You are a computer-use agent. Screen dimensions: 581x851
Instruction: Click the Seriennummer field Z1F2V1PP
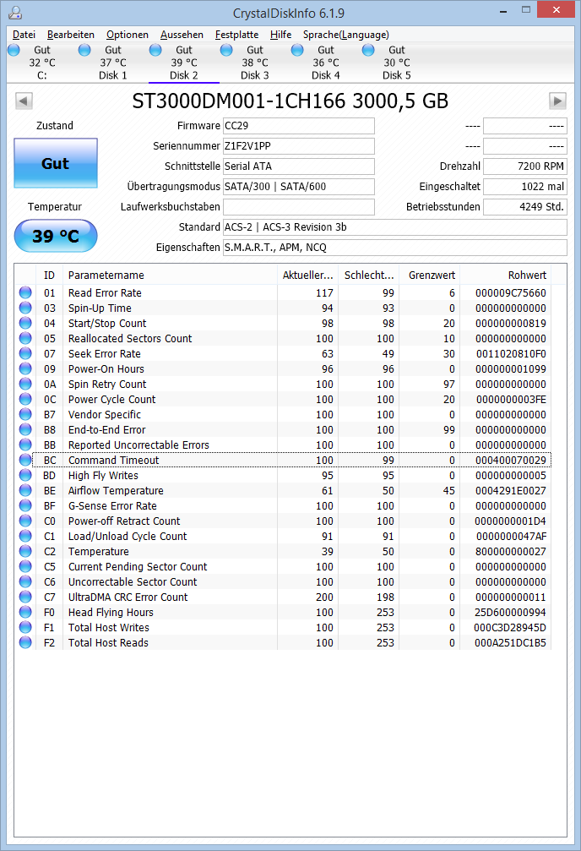pos(299,146)
